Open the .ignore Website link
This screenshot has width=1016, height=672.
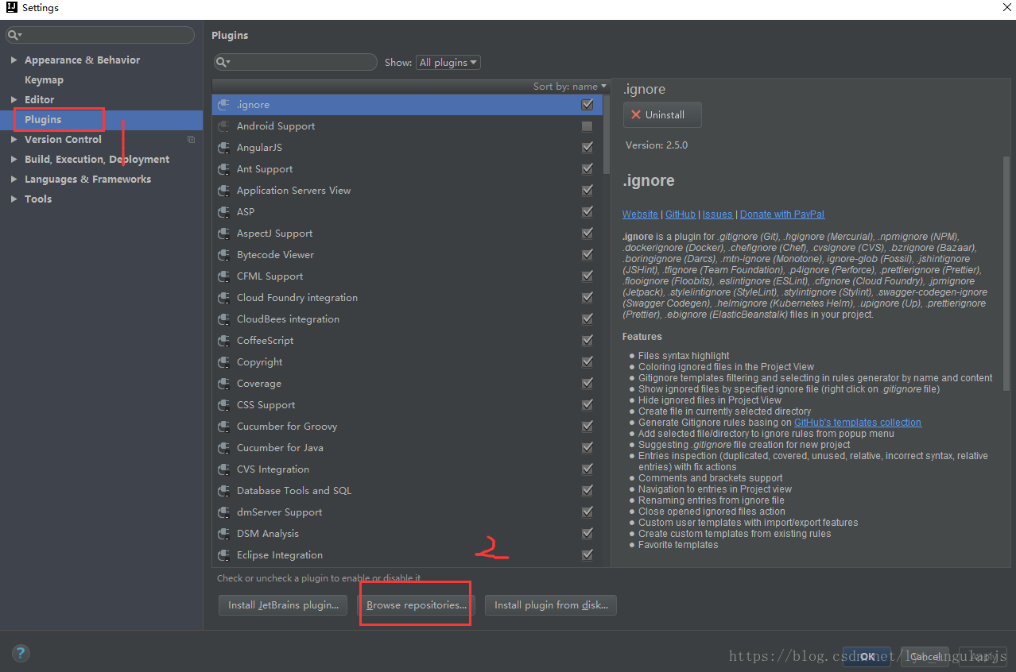[640, 214]
